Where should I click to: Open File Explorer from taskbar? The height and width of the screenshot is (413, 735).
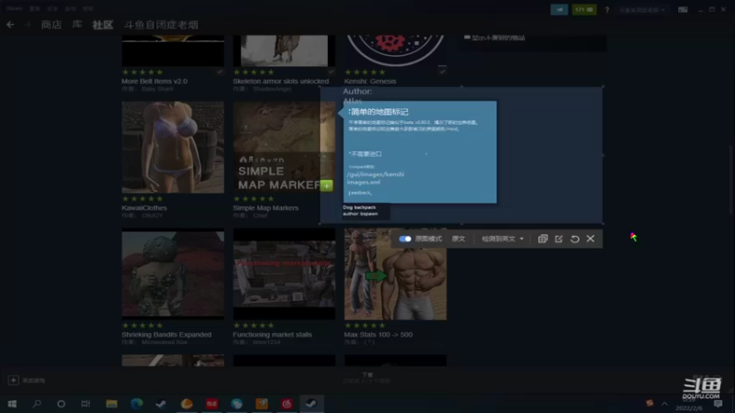click(111, 404)
